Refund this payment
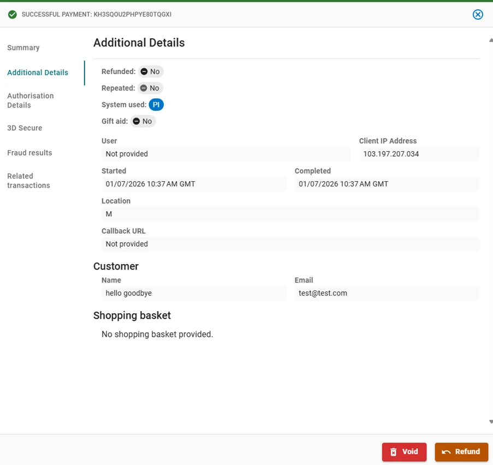The image size is (493, 465). 461,452
